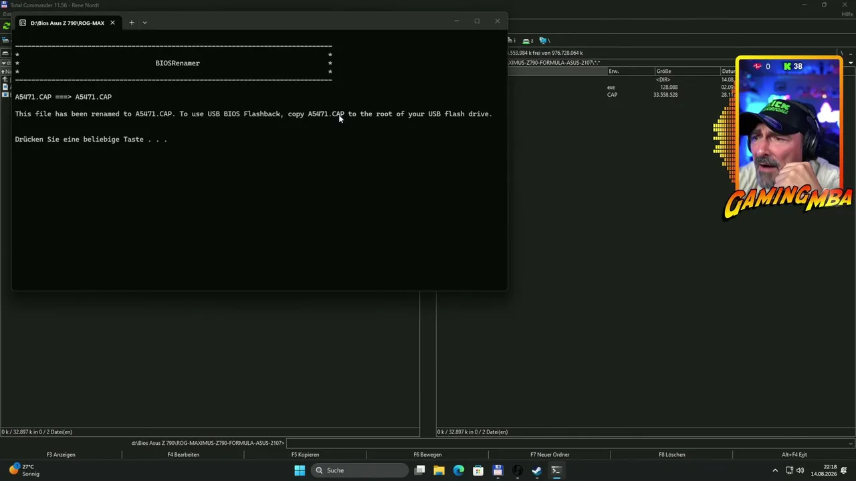Open File Explorer from the taskbar

(x=439, y=470)
